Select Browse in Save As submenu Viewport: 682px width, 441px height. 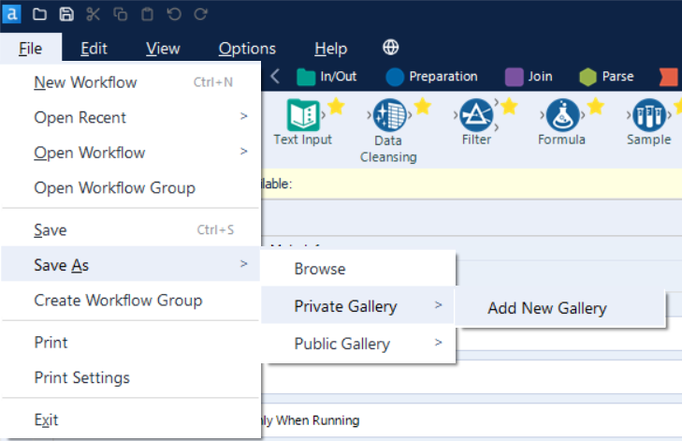click(x=320, y=269)
